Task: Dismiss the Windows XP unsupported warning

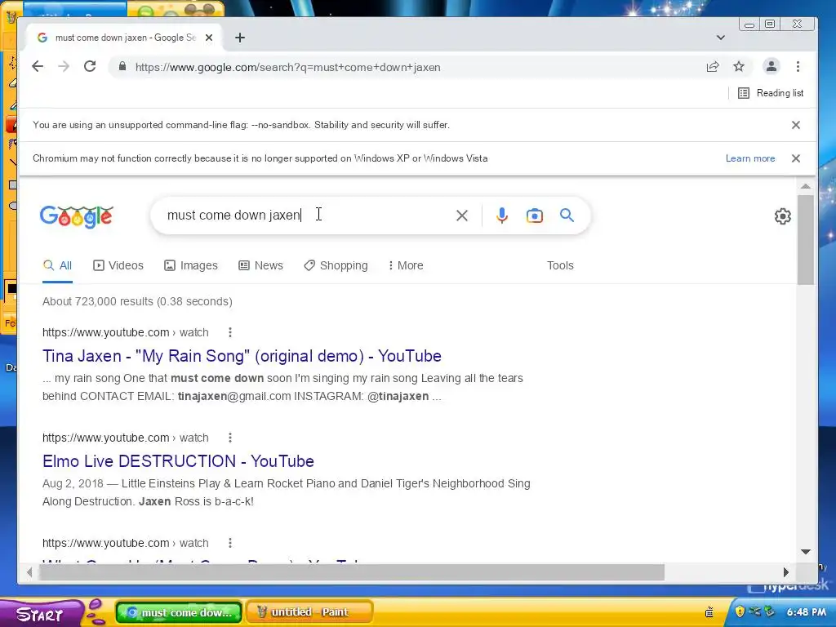Action: tap(795, 158)
